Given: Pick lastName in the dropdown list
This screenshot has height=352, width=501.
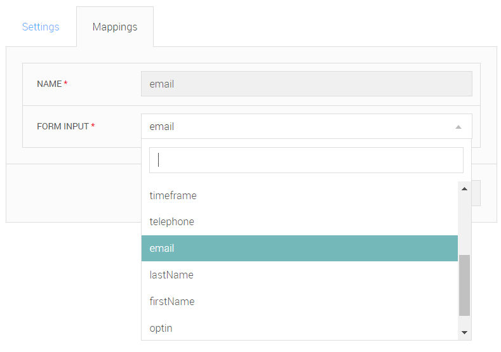Looking at the screenshot, I should click(x=299, y=275).
